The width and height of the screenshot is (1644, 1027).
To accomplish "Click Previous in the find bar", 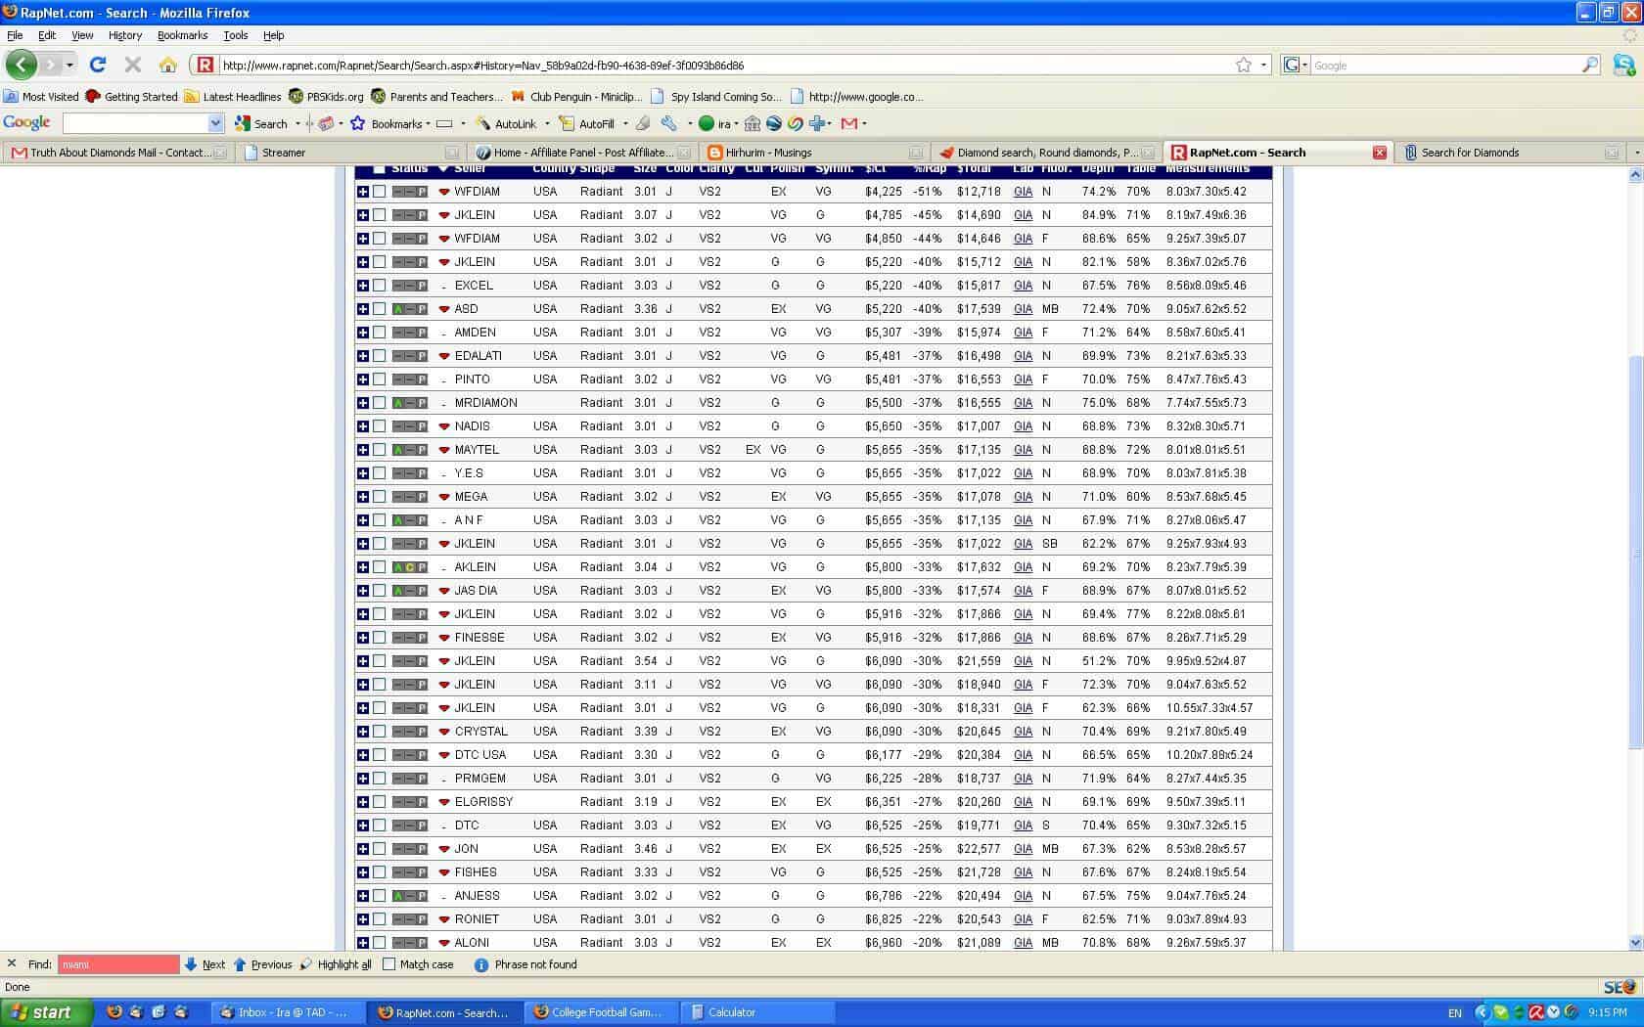I will coord(262,964).
